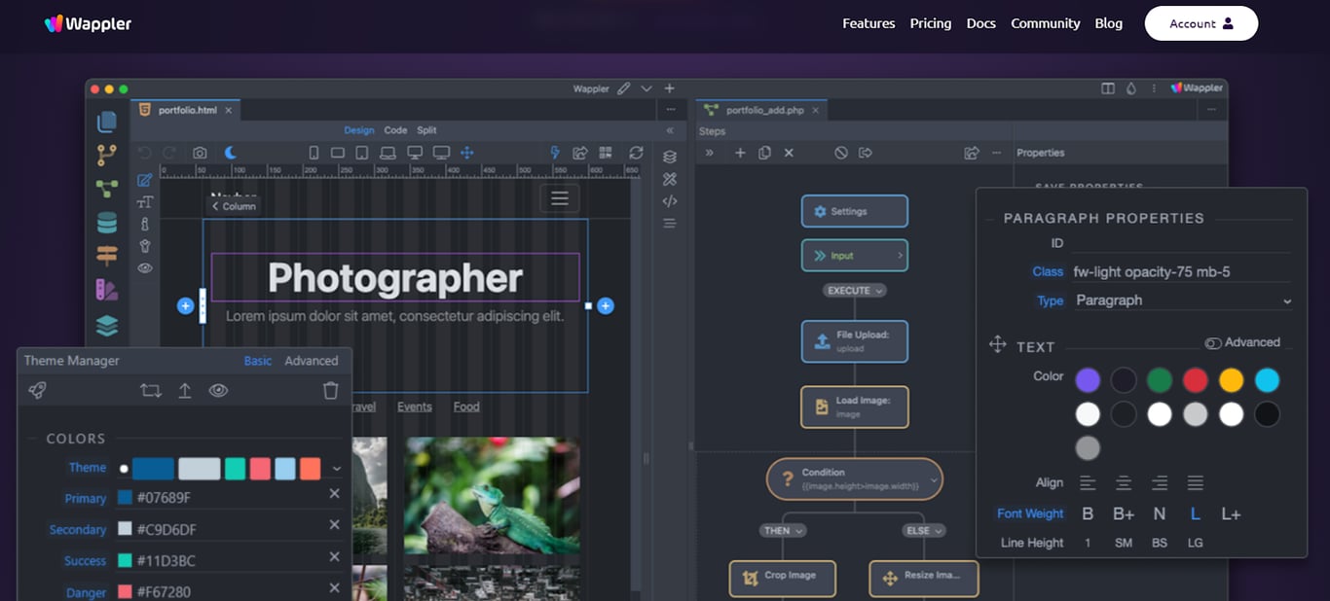1330x601 pixels.
Task: Select the portfolio.html tab
Action: pos(187,110)
